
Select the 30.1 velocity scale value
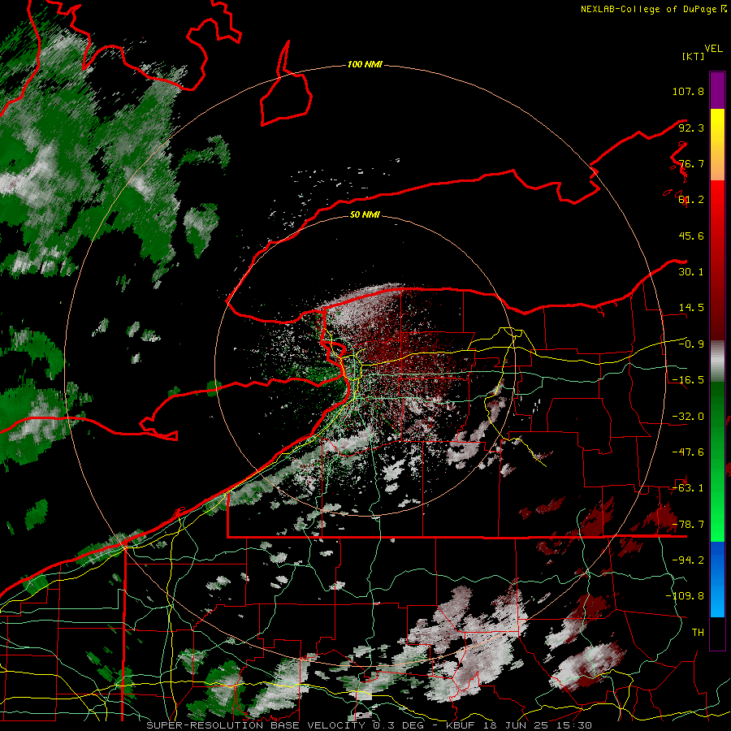click(x=691, y=272)
